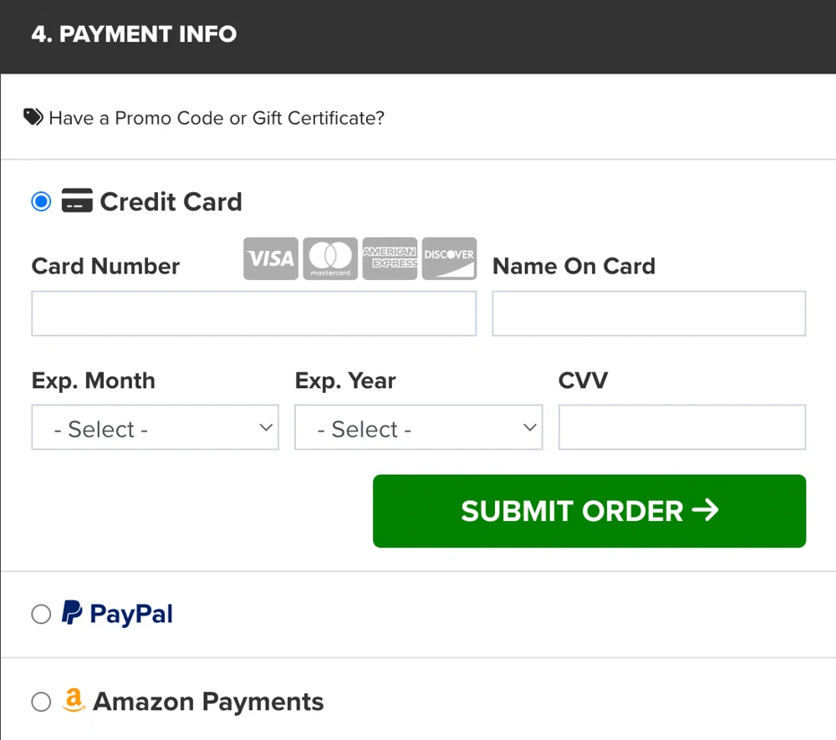The width and height of the screenshot is (836, 740).
Task: Click the Have a Promo Code link
Action: [x=217, y=118]
